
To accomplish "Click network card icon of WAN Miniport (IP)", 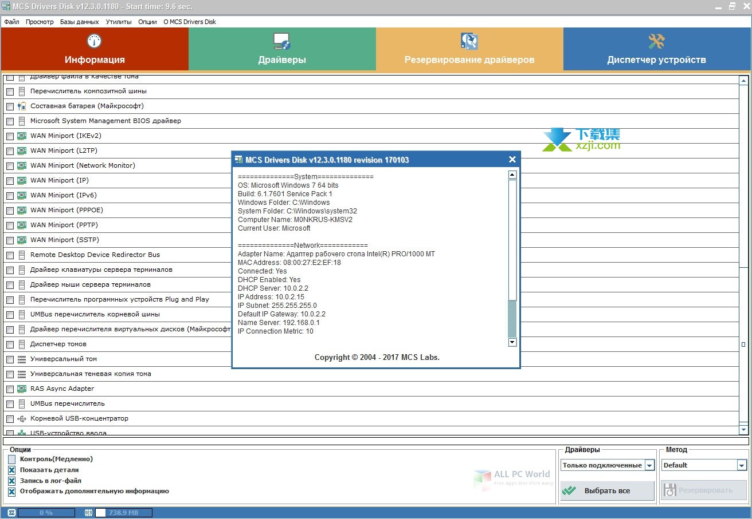I will (22, 180).
